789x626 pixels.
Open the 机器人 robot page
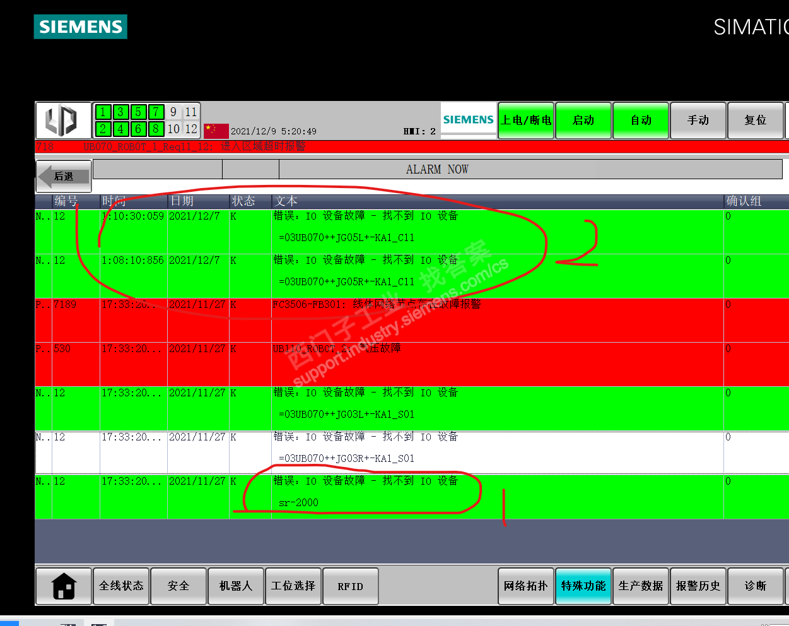tap(236, 586)
